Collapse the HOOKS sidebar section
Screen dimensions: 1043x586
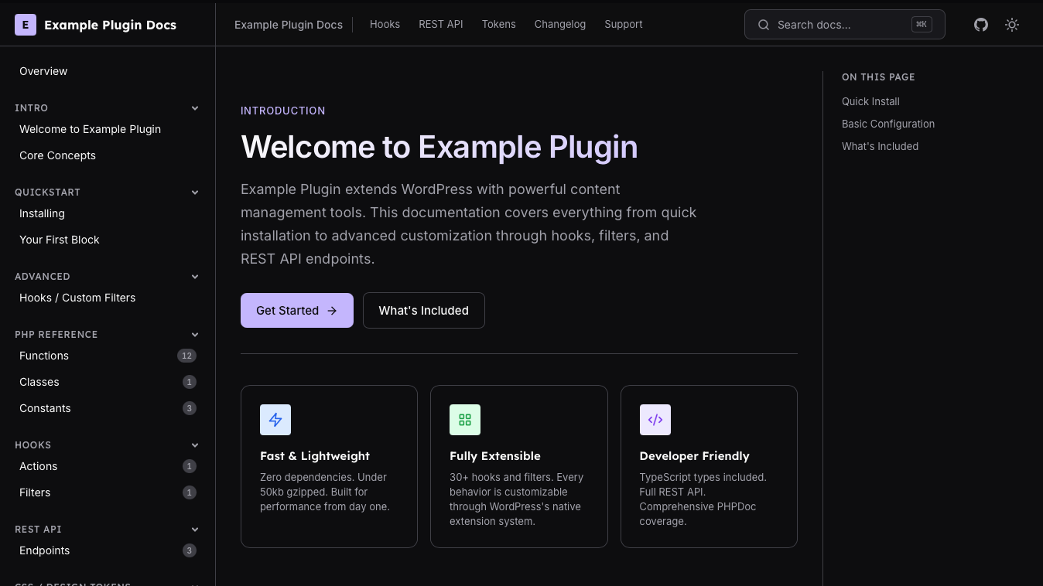coord(195,445)
